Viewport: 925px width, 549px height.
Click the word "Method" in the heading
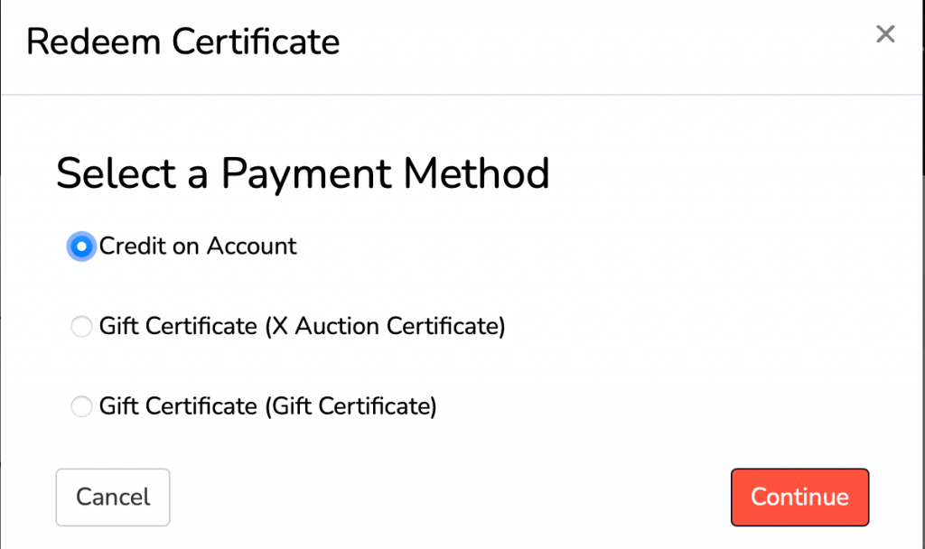tap(477, 172)
